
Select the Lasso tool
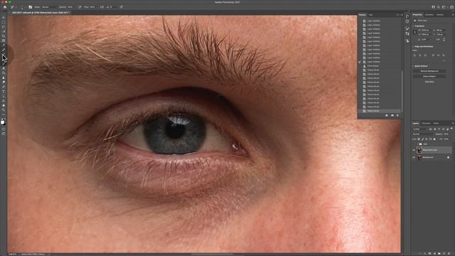click(4, 27)
